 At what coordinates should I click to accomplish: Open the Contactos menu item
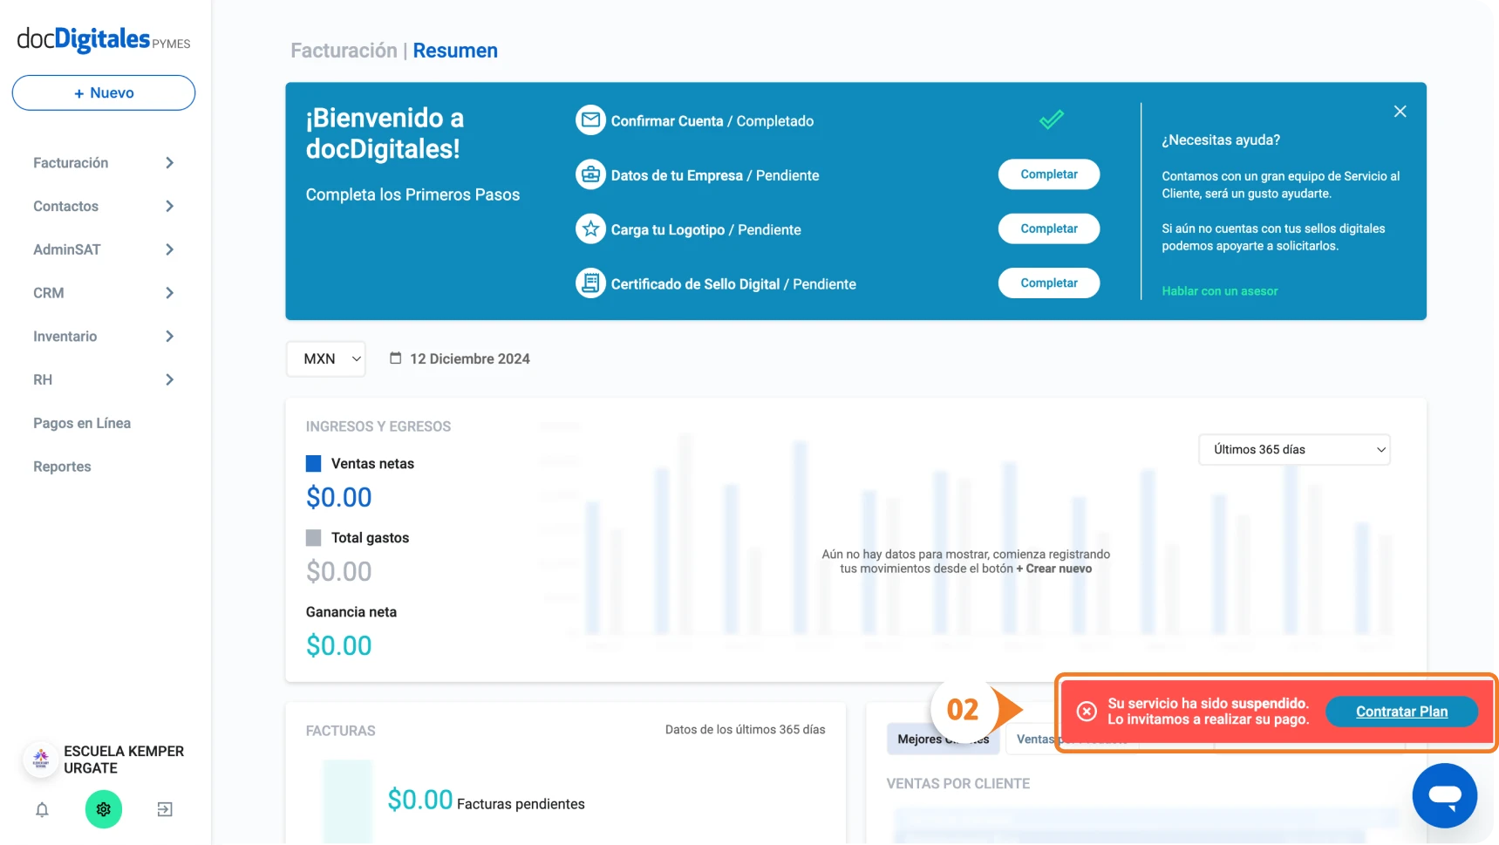tap(65, 207)
